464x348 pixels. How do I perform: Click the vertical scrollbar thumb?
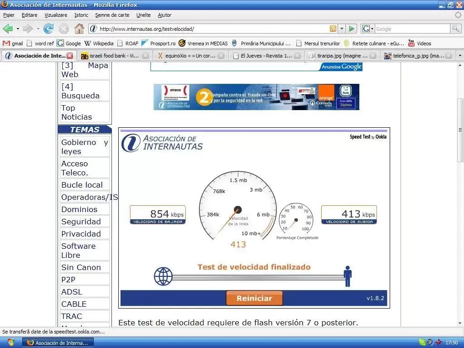tap(460, 130)
